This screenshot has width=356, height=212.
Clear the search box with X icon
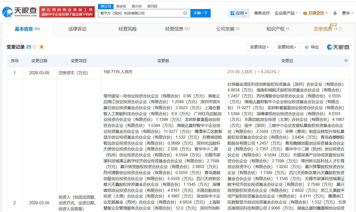pyautogui.click(x=185, y=13)
